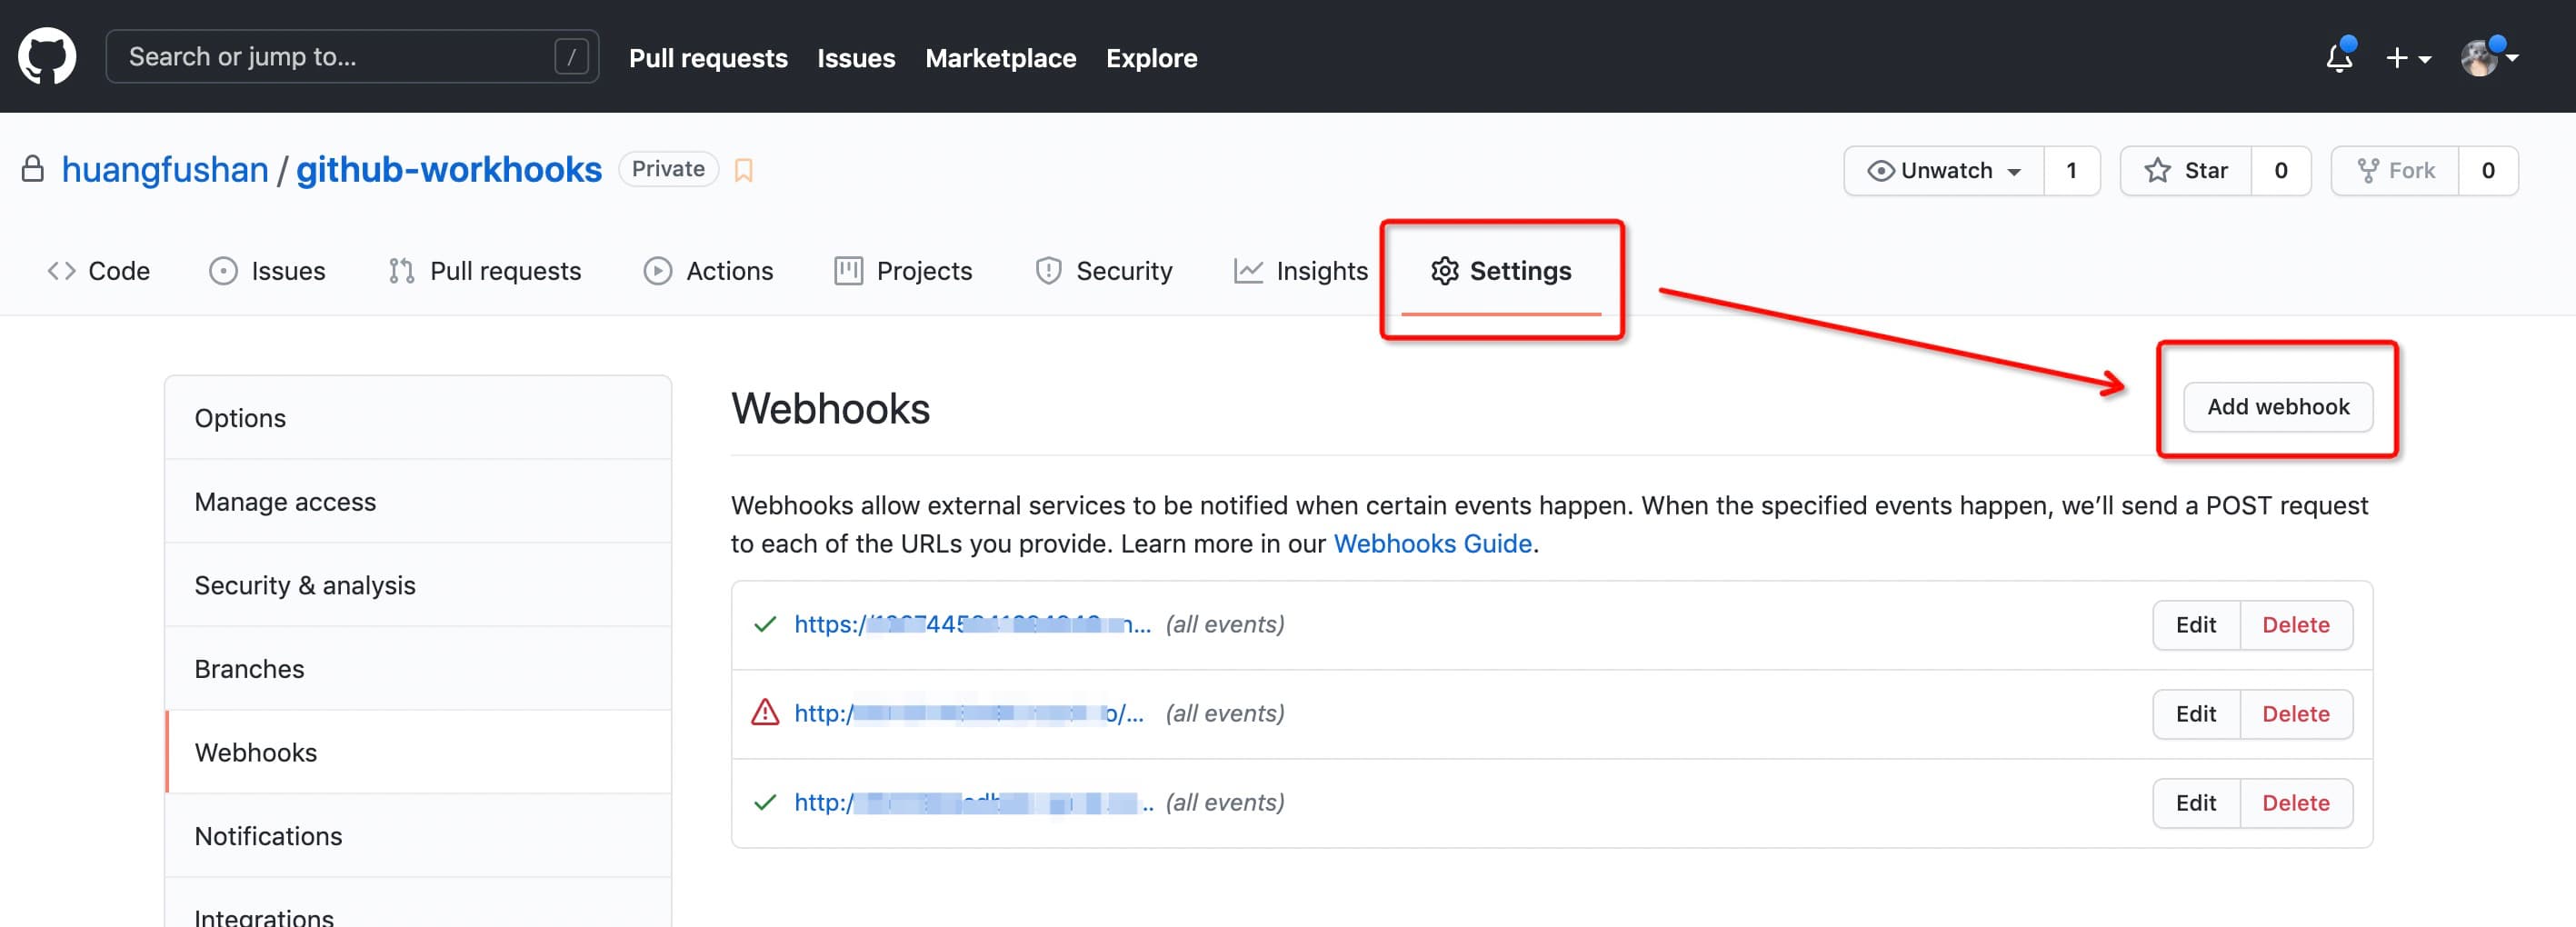The width and height of the screenshot is (2576, 927).
Task: Select Webhooks in settings sidebar
Action: pos(418,752)
